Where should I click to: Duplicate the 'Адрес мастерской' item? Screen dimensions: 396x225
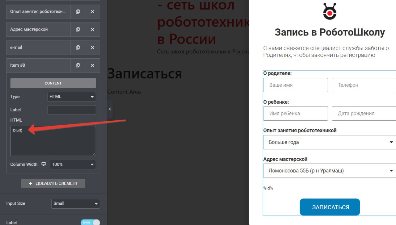click(x=78, y=30)
